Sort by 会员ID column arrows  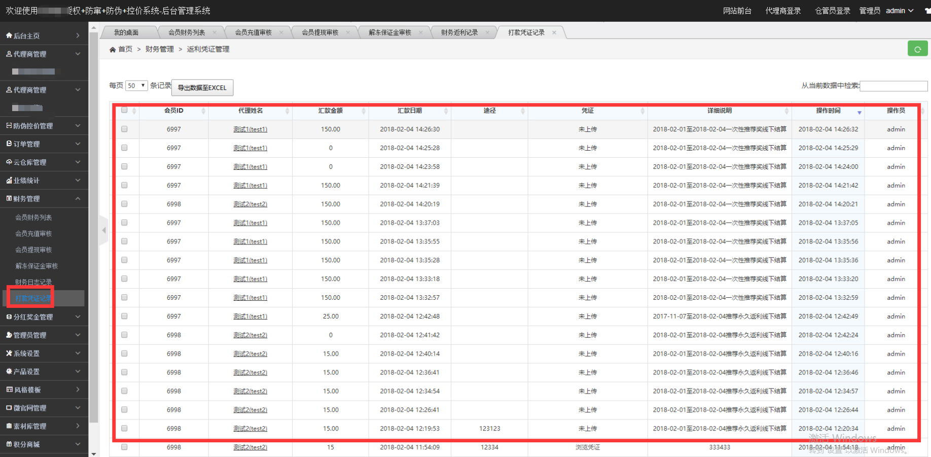pyautogui.click(x=203, y=111)
